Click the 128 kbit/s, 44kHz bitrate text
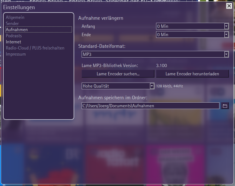Screen dimensions: 235x186 coord(169,86)
